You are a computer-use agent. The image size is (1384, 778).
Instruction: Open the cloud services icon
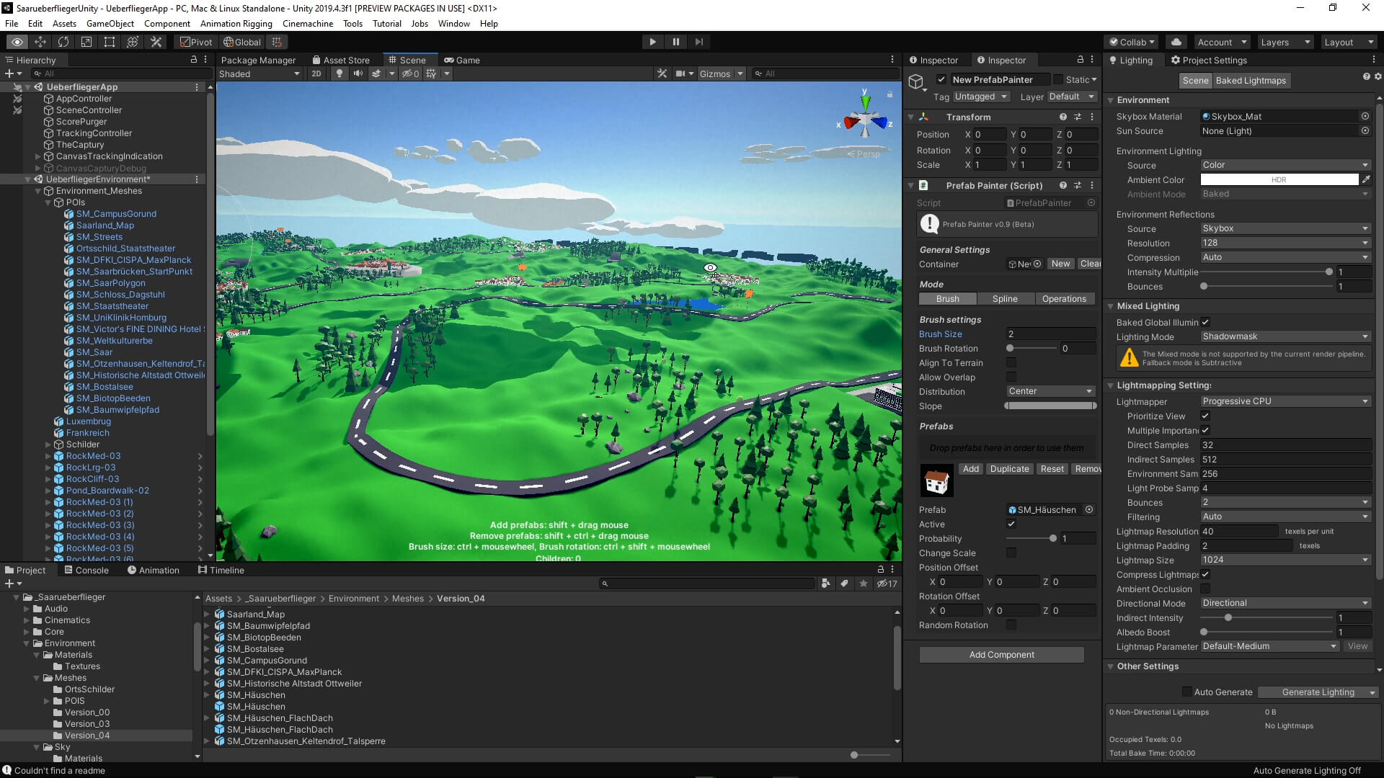tap(1176, 42)
